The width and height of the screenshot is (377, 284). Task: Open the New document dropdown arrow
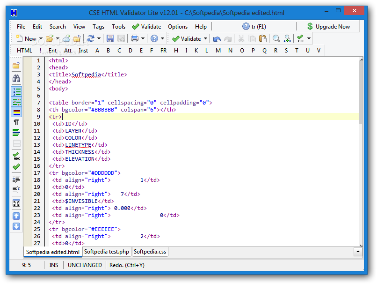[x=41, y=38]
